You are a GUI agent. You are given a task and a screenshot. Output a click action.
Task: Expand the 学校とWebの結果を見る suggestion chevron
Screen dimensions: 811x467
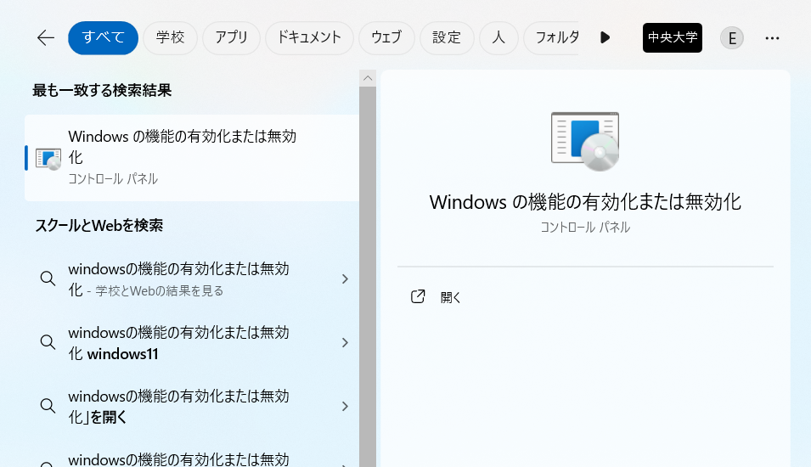coord(344,279)
